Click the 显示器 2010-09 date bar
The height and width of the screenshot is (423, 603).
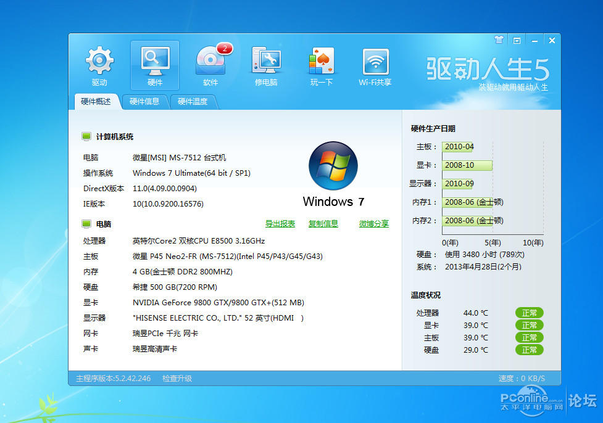(x=458, y=184)
